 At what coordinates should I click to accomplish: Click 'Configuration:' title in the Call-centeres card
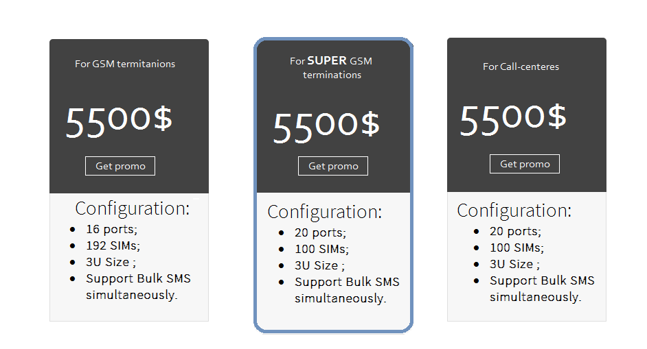point(514,210)
